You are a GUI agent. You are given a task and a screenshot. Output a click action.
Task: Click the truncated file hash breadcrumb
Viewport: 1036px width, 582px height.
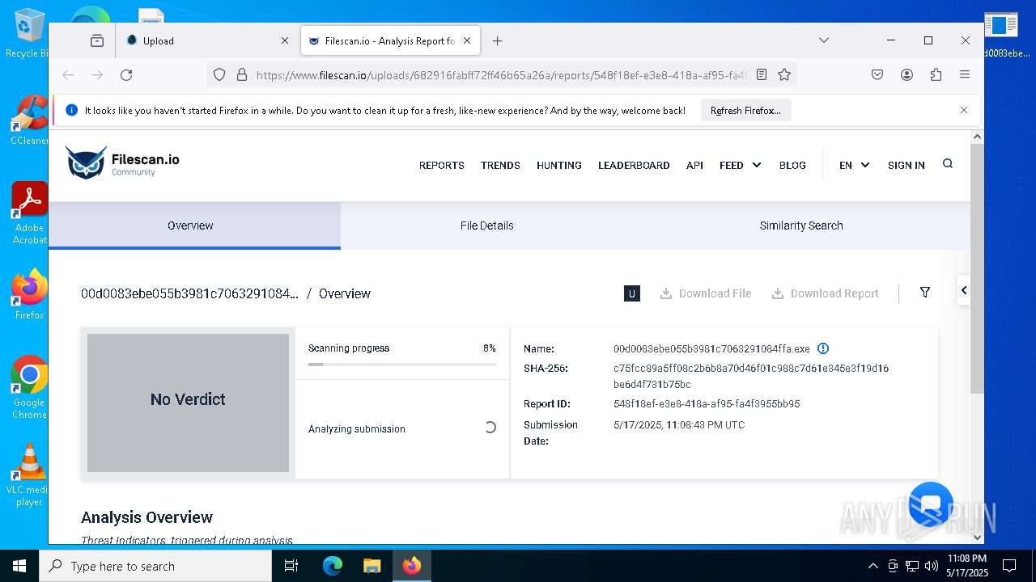(189, 293)
